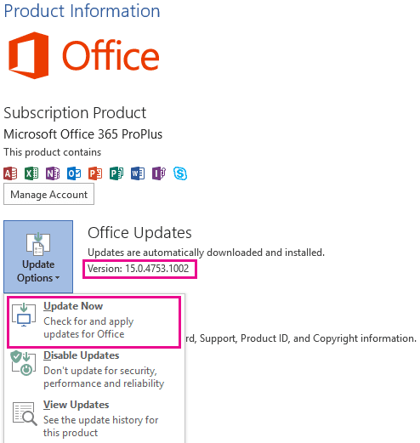Click the Publisher app icon
The width and height of the screenshot is (420, 443).
[116, 173]
